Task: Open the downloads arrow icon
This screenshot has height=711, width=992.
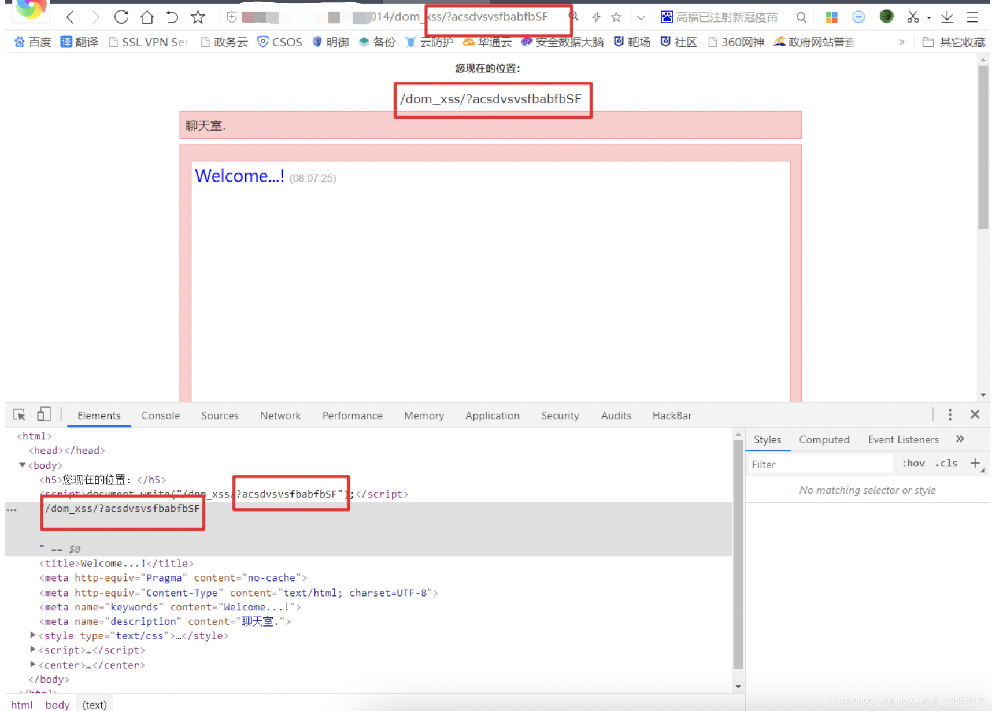Action: coord(947,17)
